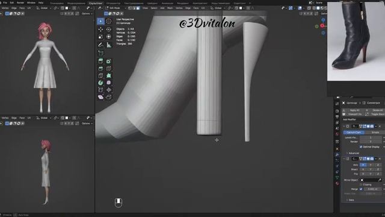Viewport: 385px width, 217px height.
Task: Switch to edge select mode in main viewport
Action: coord(134,8)
